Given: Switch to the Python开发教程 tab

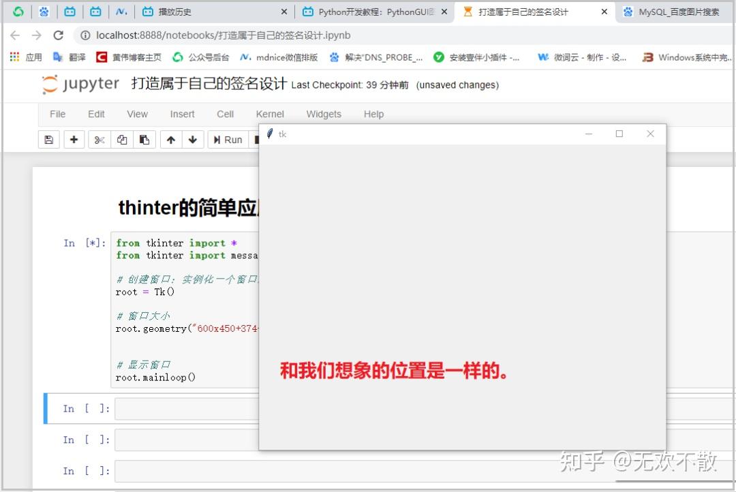Looking at the screenshot, I should tap(375, 12).
